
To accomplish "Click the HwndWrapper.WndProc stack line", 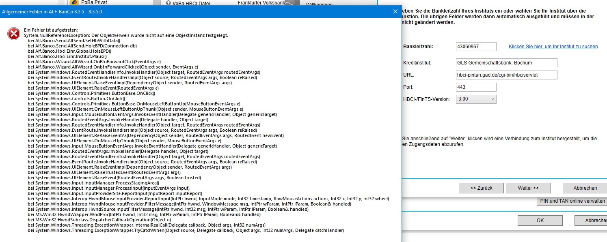I will pos(144,215).
